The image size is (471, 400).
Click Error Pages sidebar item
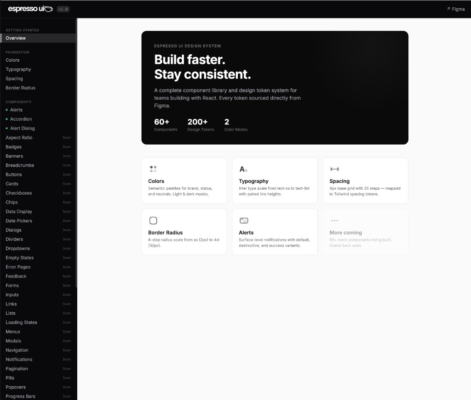click(x=38, y=267)
